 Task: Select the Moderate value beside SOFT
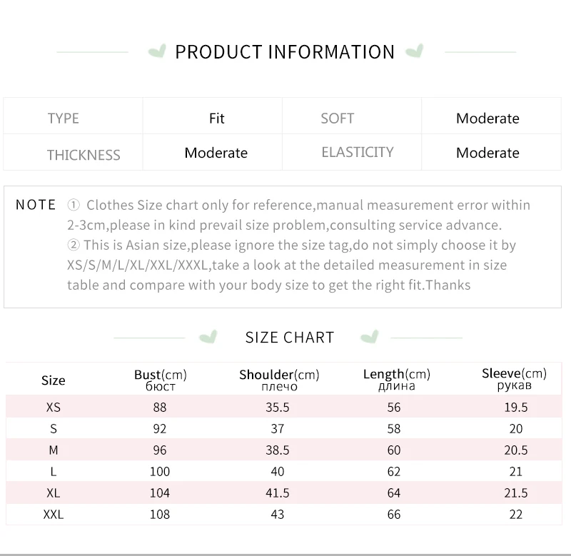(x=487, y=118)
